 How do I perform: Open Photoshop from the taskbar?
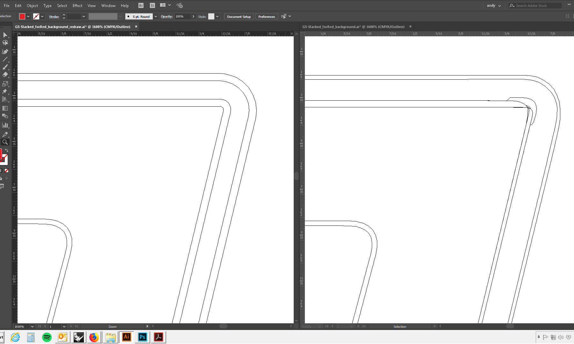tap(142, 337)
